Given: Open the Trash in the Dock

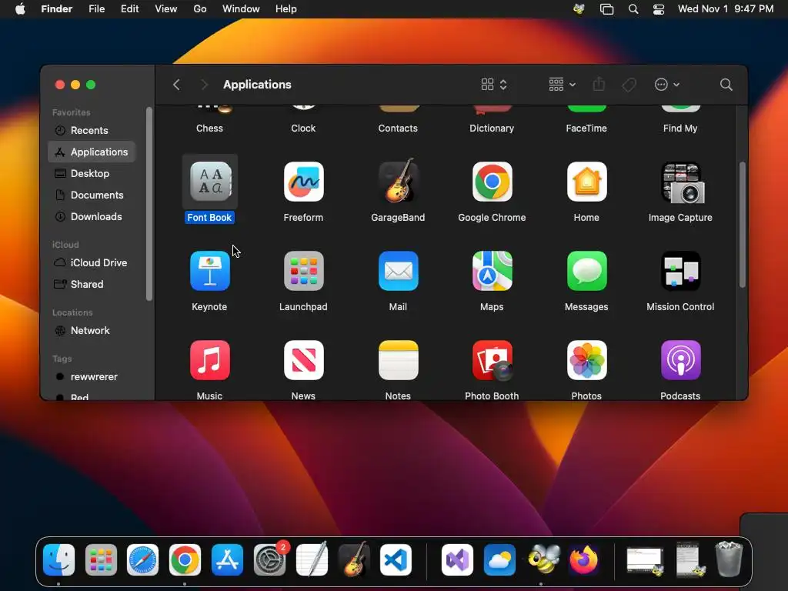Looking at the screenshot, I should (729, 559).
